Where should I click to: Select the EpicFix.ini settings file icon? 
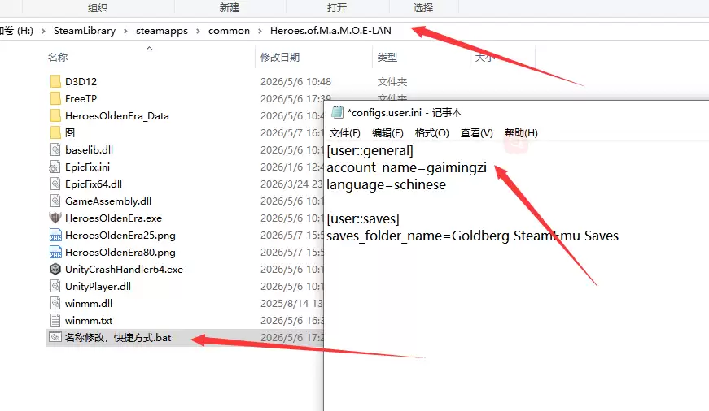[x=55, y=167]
